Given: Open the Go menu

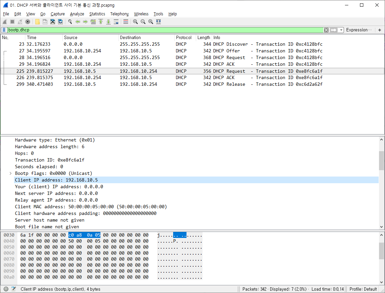Looking at the screenshot, I should click(x=43, y=14).
